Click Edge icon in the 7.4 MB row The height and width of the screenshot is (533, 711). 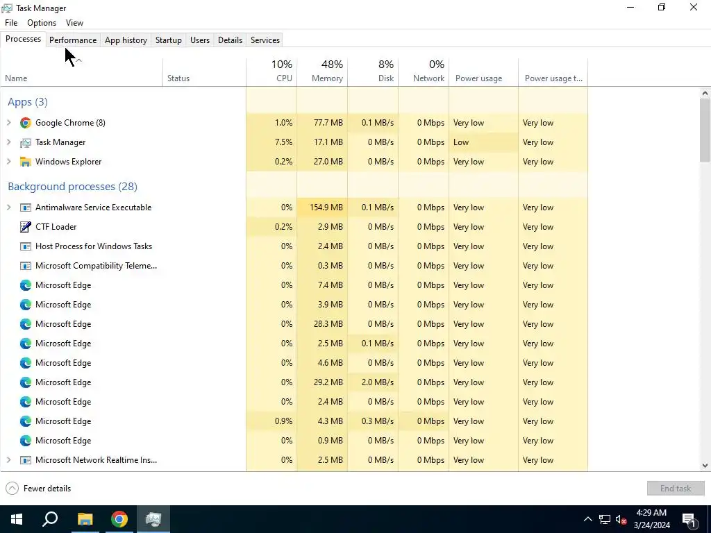click(26, 285)
